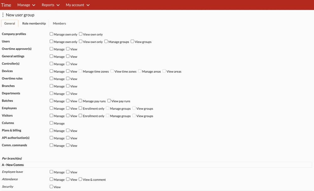Open the three-dot menu beside New user group

3,15
